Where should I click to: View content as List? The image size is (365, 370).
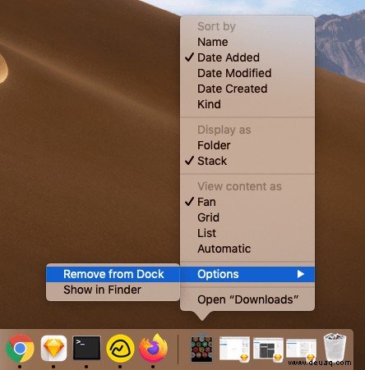coord(247,233)
